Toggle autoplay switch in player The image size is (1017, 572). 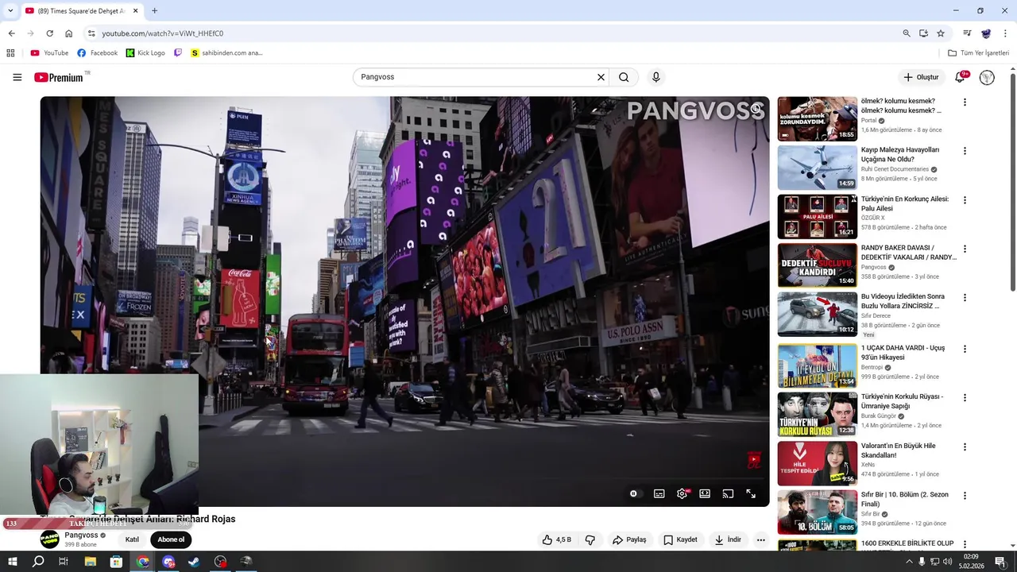[633, 493]
